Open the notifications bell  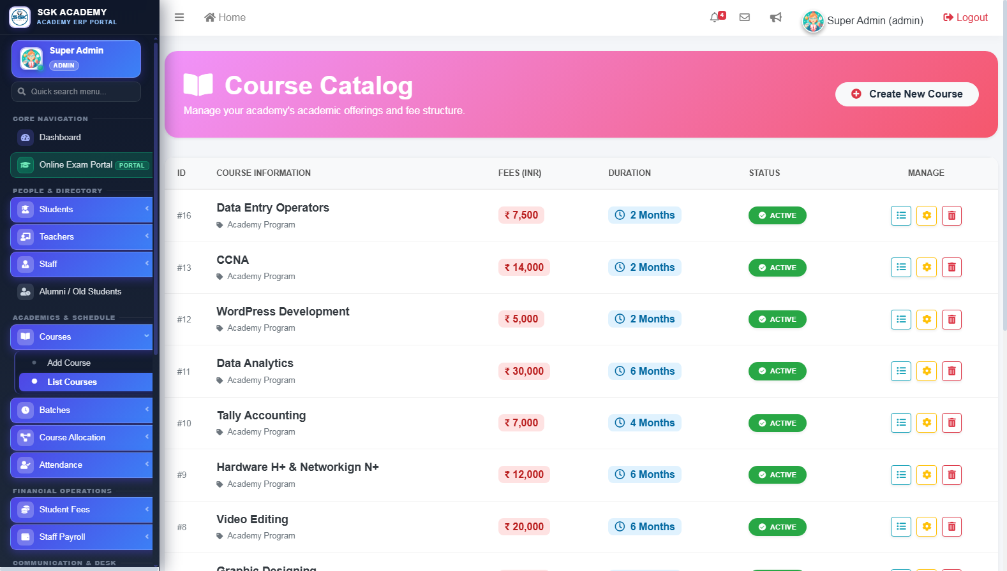point(715,17)
